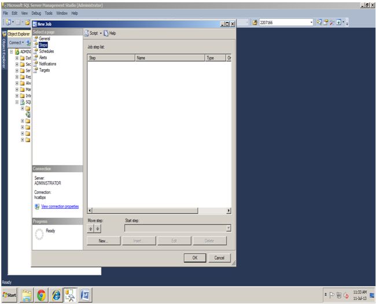Switch to the Alerts page
The height and width of the screenshot is (304, 376).
coord(43,58)
